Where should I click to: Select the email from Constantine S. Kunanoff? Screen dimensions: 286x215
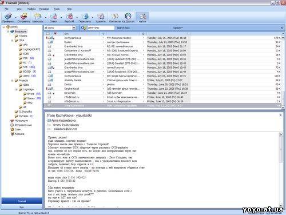[163, 50]
